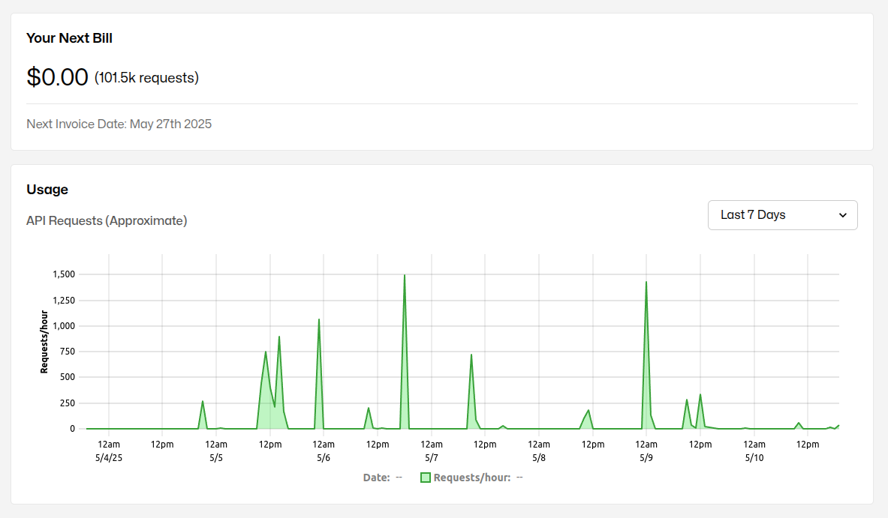Click 'API Requests (Approximate)' label
888x518 pixels.
pyautogui.click(x=107, y=220)
